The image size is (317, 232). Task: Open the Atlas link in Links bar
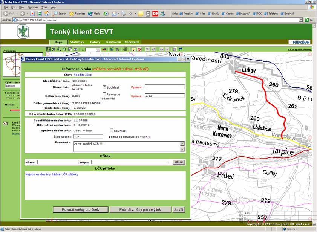[x=201, y=14]
